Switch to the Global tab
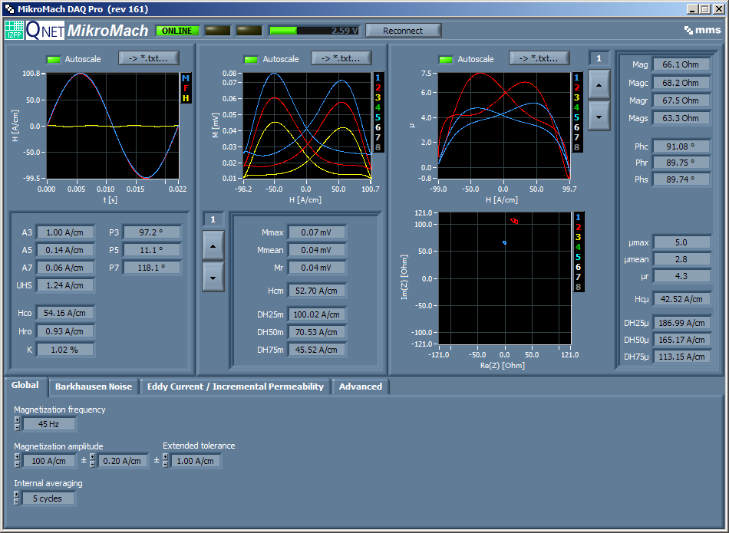 pyautogui.click(x=25, y=385)
